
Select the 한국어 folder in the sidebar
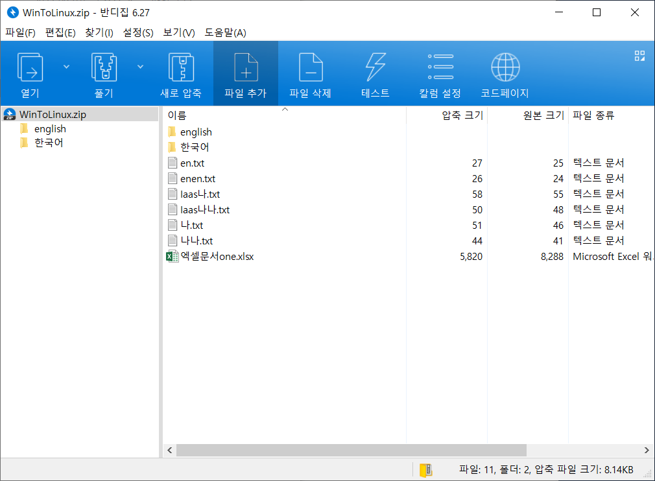tap(46, 142)
